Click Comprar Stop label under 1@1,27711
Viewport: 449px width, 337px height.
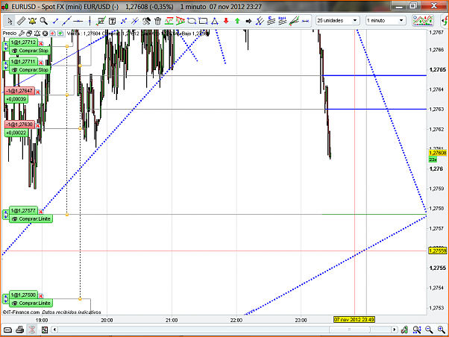click(x=31, y=70)
